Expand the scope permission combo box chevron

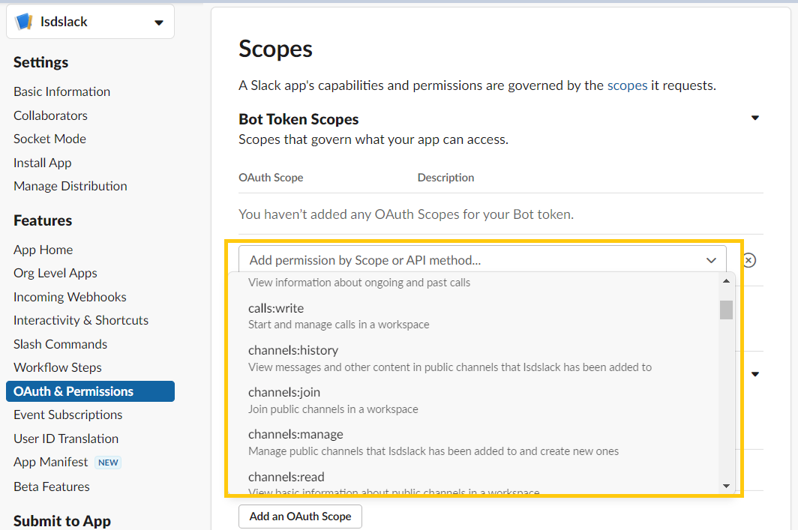[x=711, y=260]
